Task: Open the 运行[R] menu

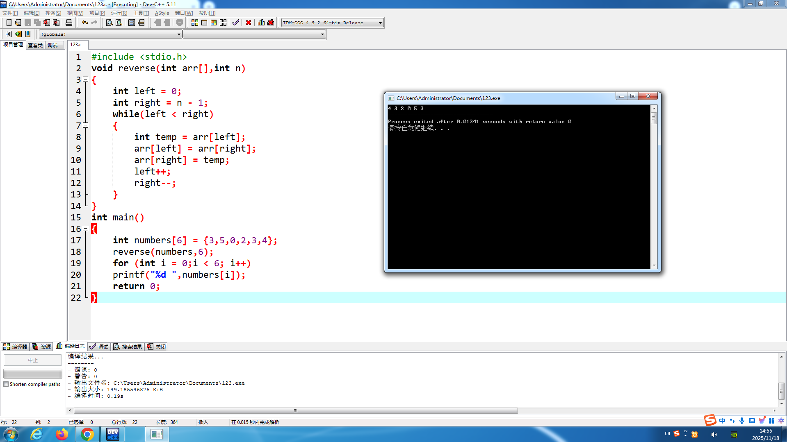Action: pyautogui.click(x=119, y=13)
